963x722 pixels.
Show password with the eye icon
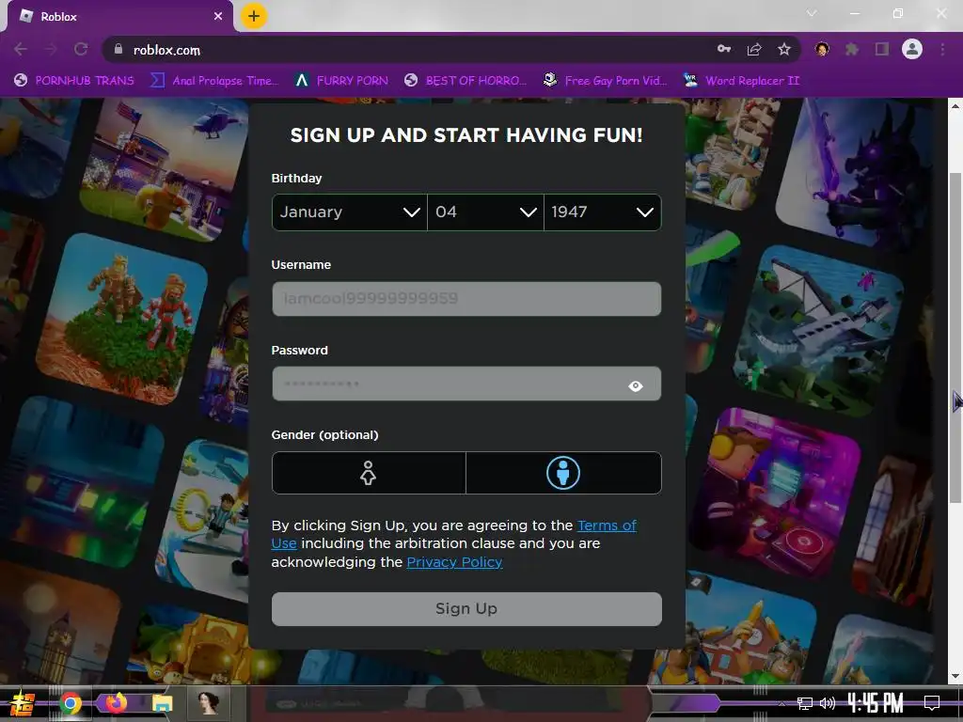point(636,386)
